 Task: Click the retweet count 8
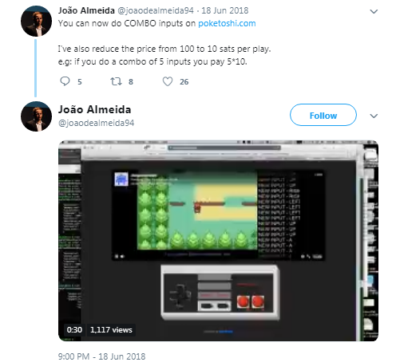point(131,81)
